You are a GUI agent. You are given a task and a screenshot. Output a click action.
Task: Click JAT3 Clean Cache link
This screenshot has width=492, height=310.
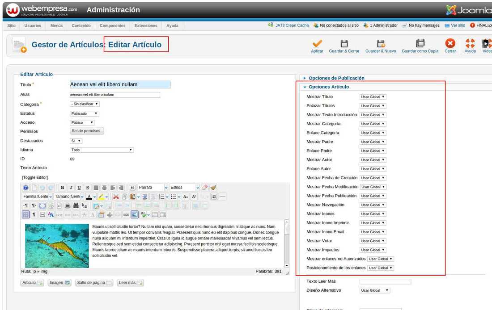(292, 25)
